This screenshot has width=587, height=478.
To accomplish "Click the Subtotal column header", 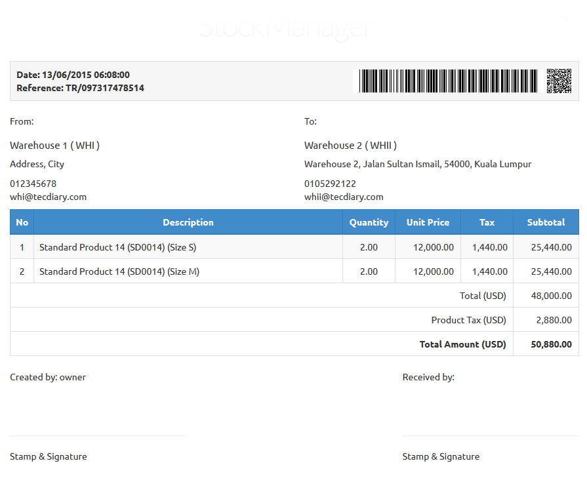I will coord(546,222).
